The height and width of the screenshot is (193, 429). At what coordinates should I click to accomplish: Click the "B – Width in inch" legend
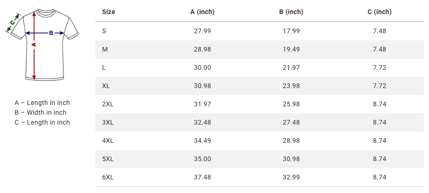(x=40, y=112)
